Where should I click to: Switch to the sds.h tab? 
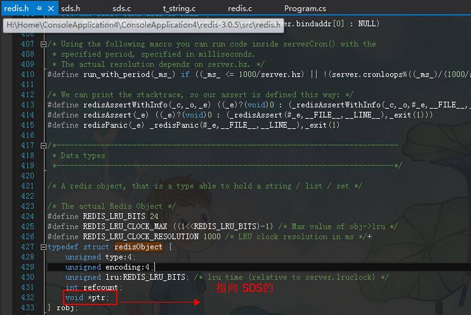70,8
